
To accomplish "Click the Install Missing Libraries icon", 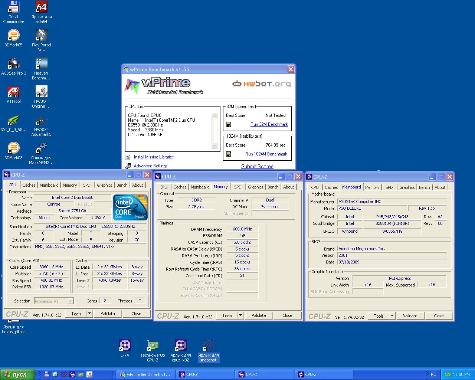I will 128,157.
